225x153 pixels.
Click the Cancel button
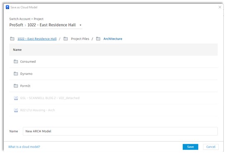(211, 147)
